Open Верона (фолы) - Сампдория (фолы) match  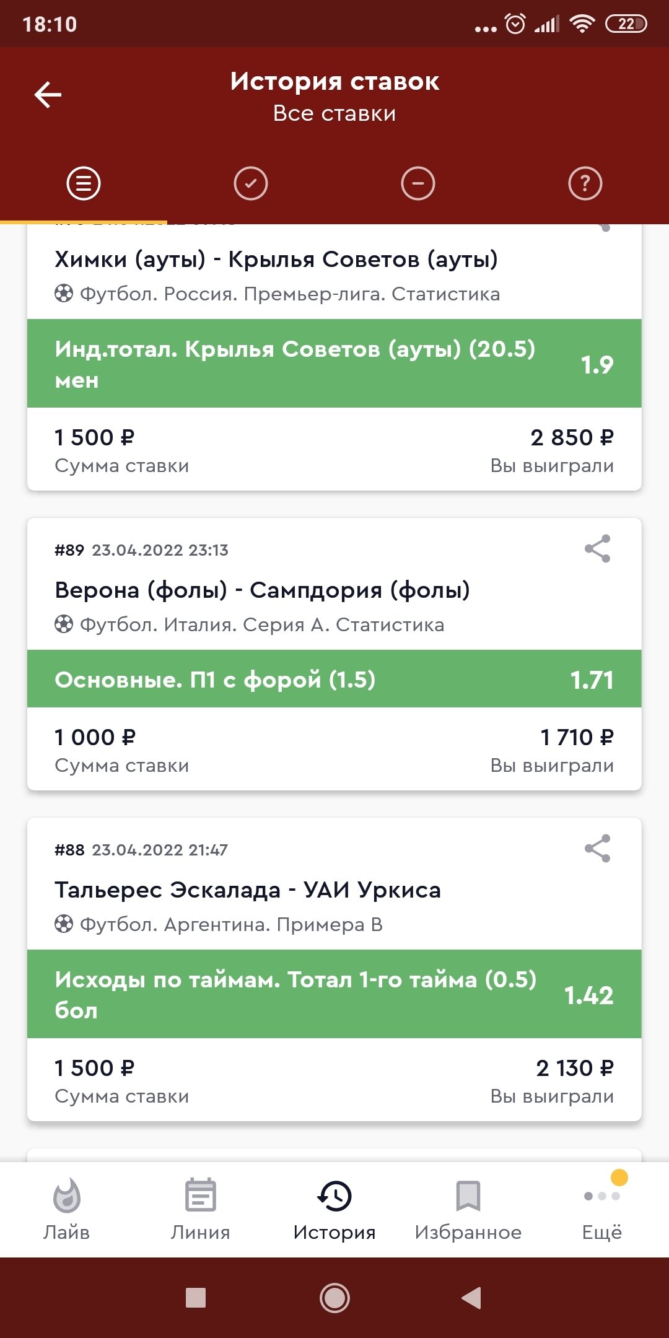coord(262,590)
